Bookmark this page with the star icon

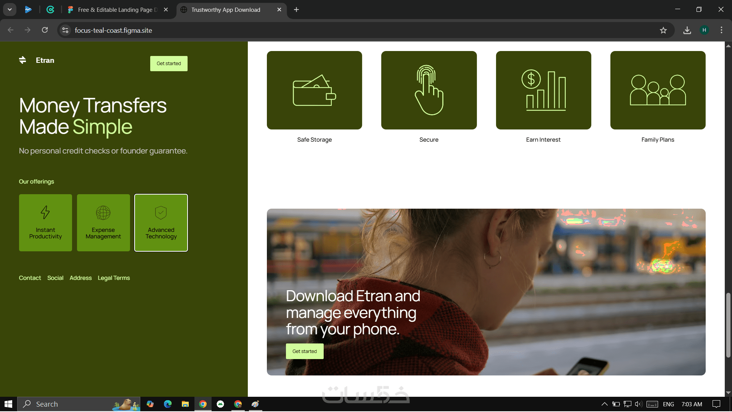pos(663,30)
